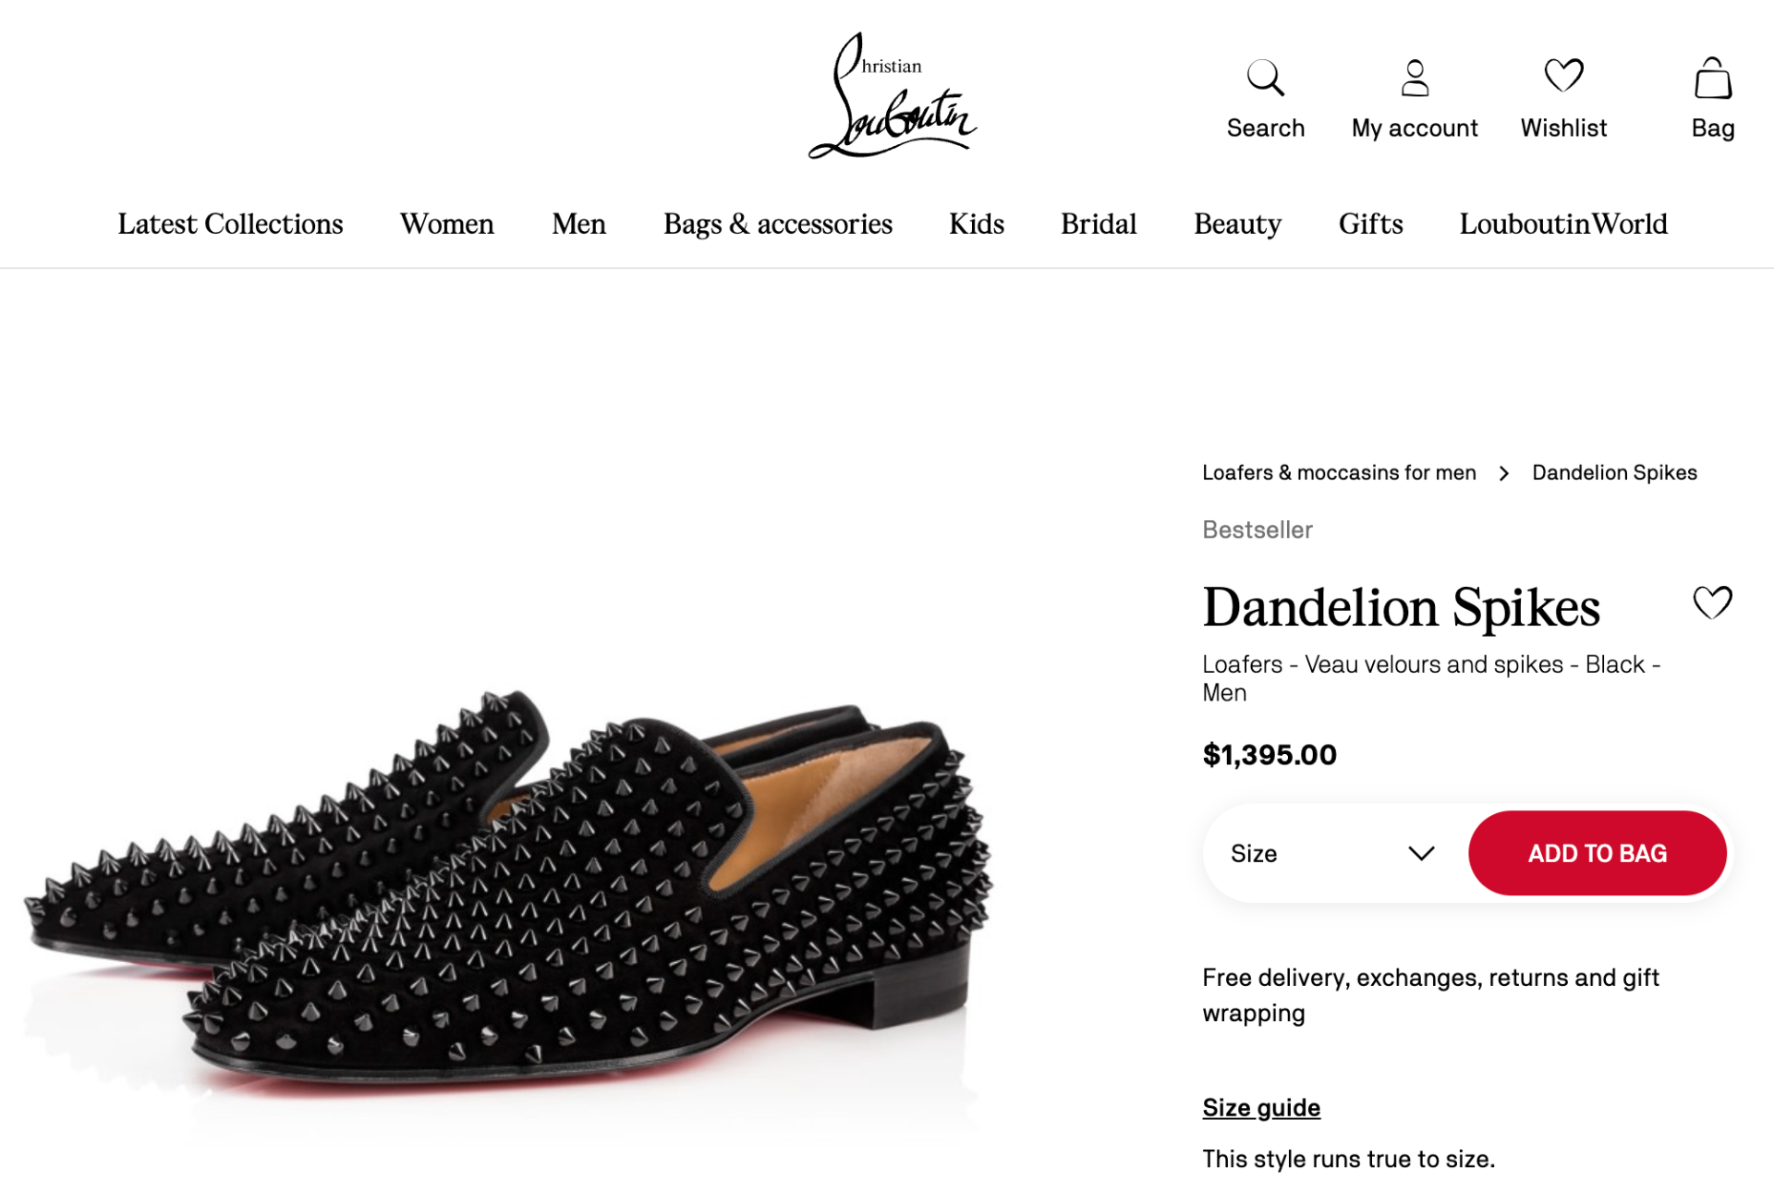1774x1193 pixels.
Task: Toggle the wishlist heart beside Dandelion Spikes
Action: [1714, 603]
